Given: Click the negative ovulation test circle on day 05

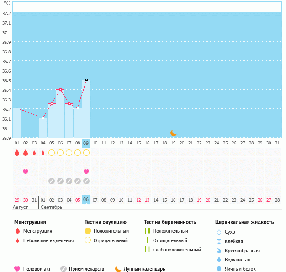Looking at the screenshot, I should coord(52,153).
